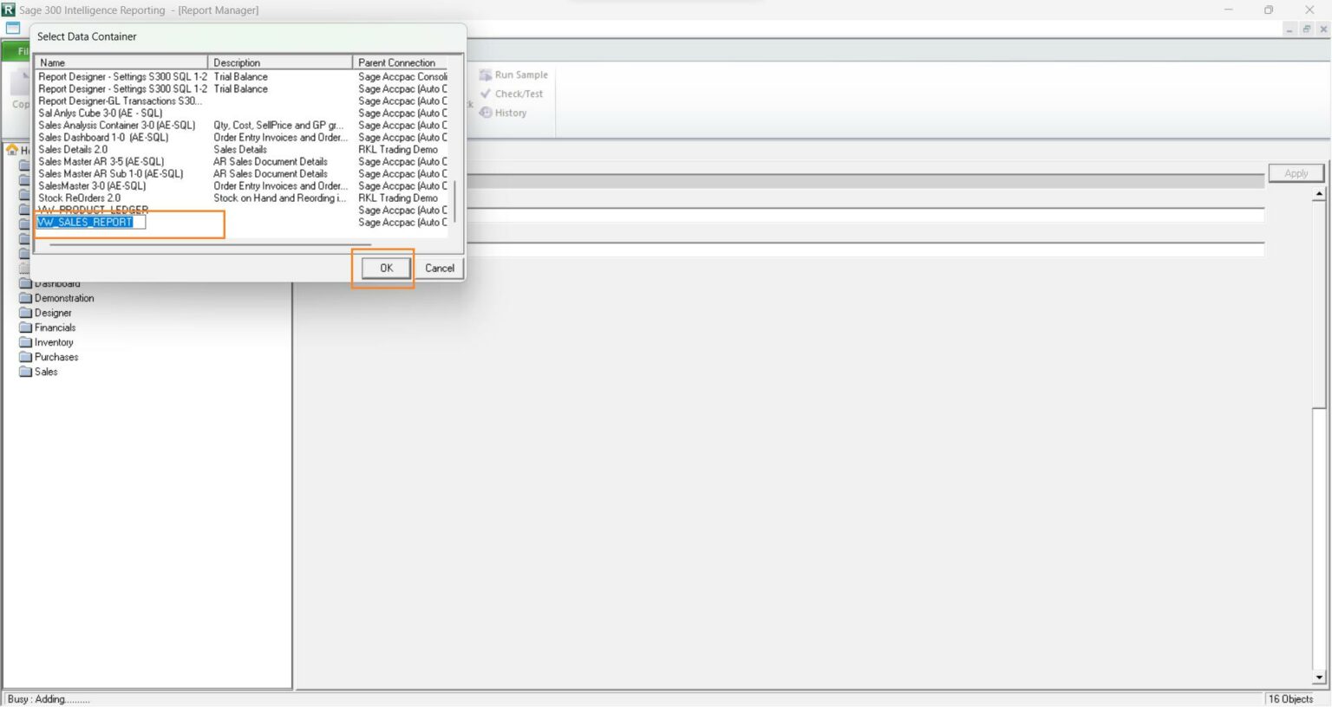1332x707 pixels.
Task: Open the Demonstration folder
Action: point(64,298)
